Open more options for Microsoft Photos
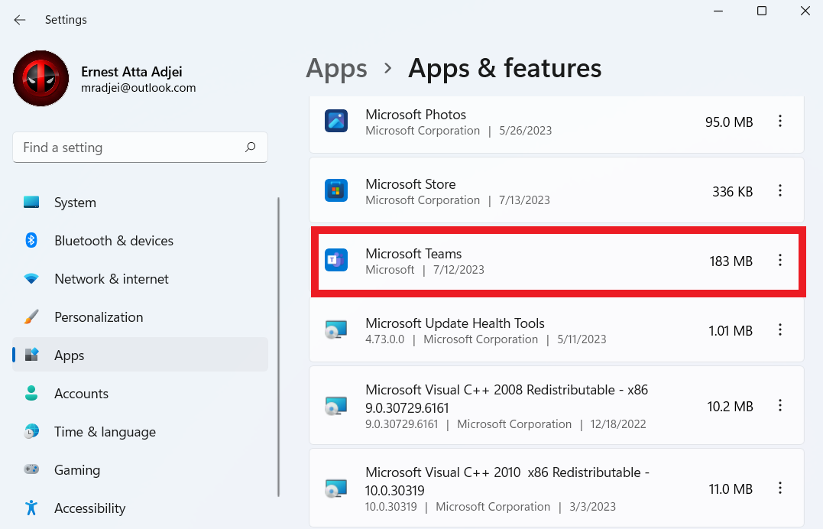The image size is (823, 529). point(780,122)
